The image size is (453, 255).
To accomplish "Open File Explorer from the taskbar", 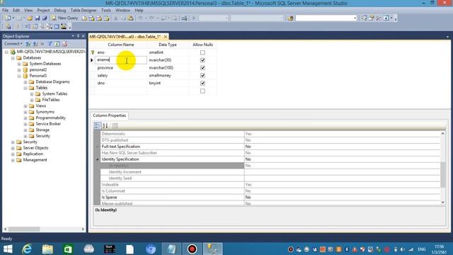I will tap(47, 249).
